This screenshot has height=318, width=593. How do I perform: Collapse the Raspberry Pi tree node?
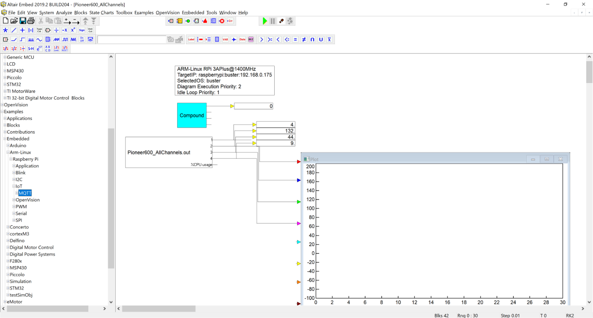tap(11, 159)
